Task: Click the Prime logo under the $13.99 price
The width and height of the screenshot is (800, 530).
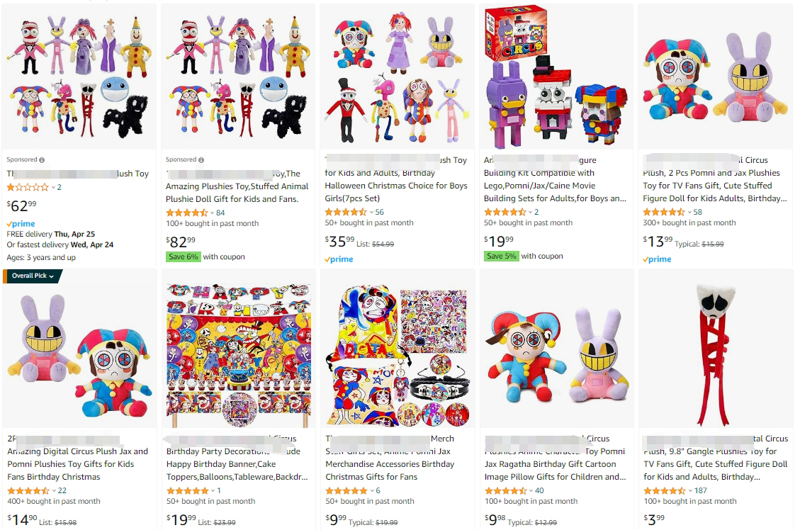Action: [657, 259]
